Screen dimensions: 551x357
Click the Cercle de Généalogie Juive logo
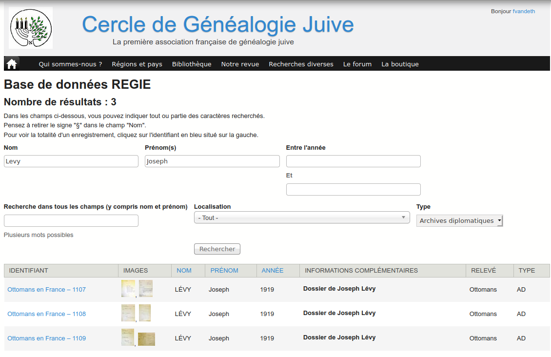pyautogui.click(x=31, y=28)
